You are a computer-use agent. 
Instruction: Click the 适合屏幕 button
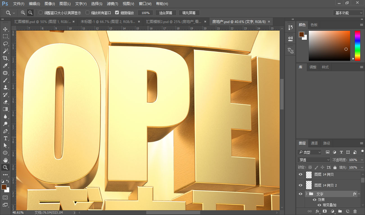pyautogui.click(x=166, y=13)
